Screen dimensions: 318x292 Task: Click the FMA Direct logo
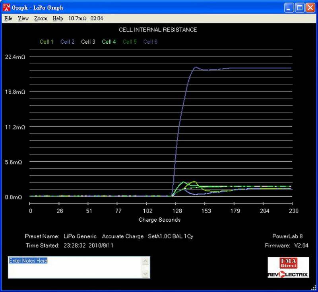click(289, 263)
